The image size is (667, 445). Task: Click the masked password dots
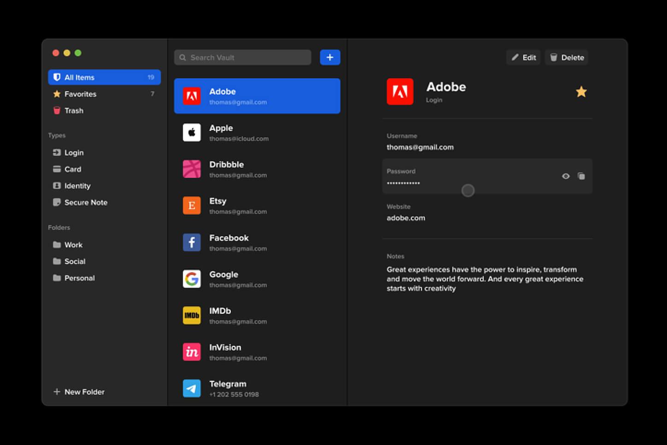[x=403, y=183]
